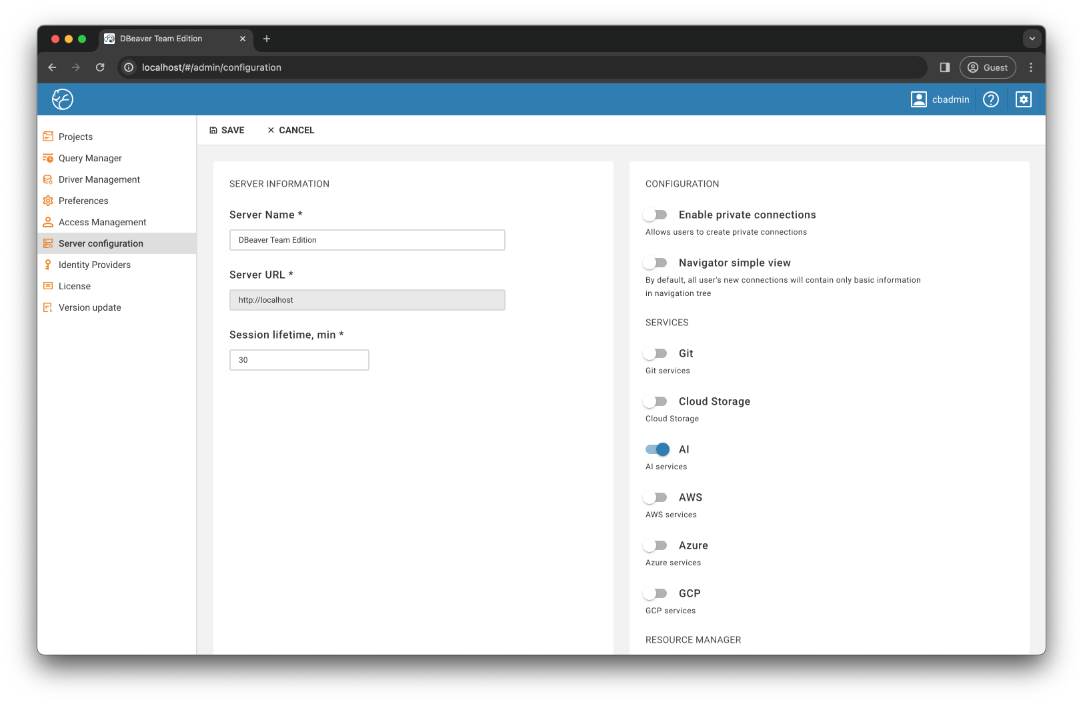Click the DBeaver logo in the header
Image resolution: width=1083 pixels, height=704 pixels.
[63, 99]
